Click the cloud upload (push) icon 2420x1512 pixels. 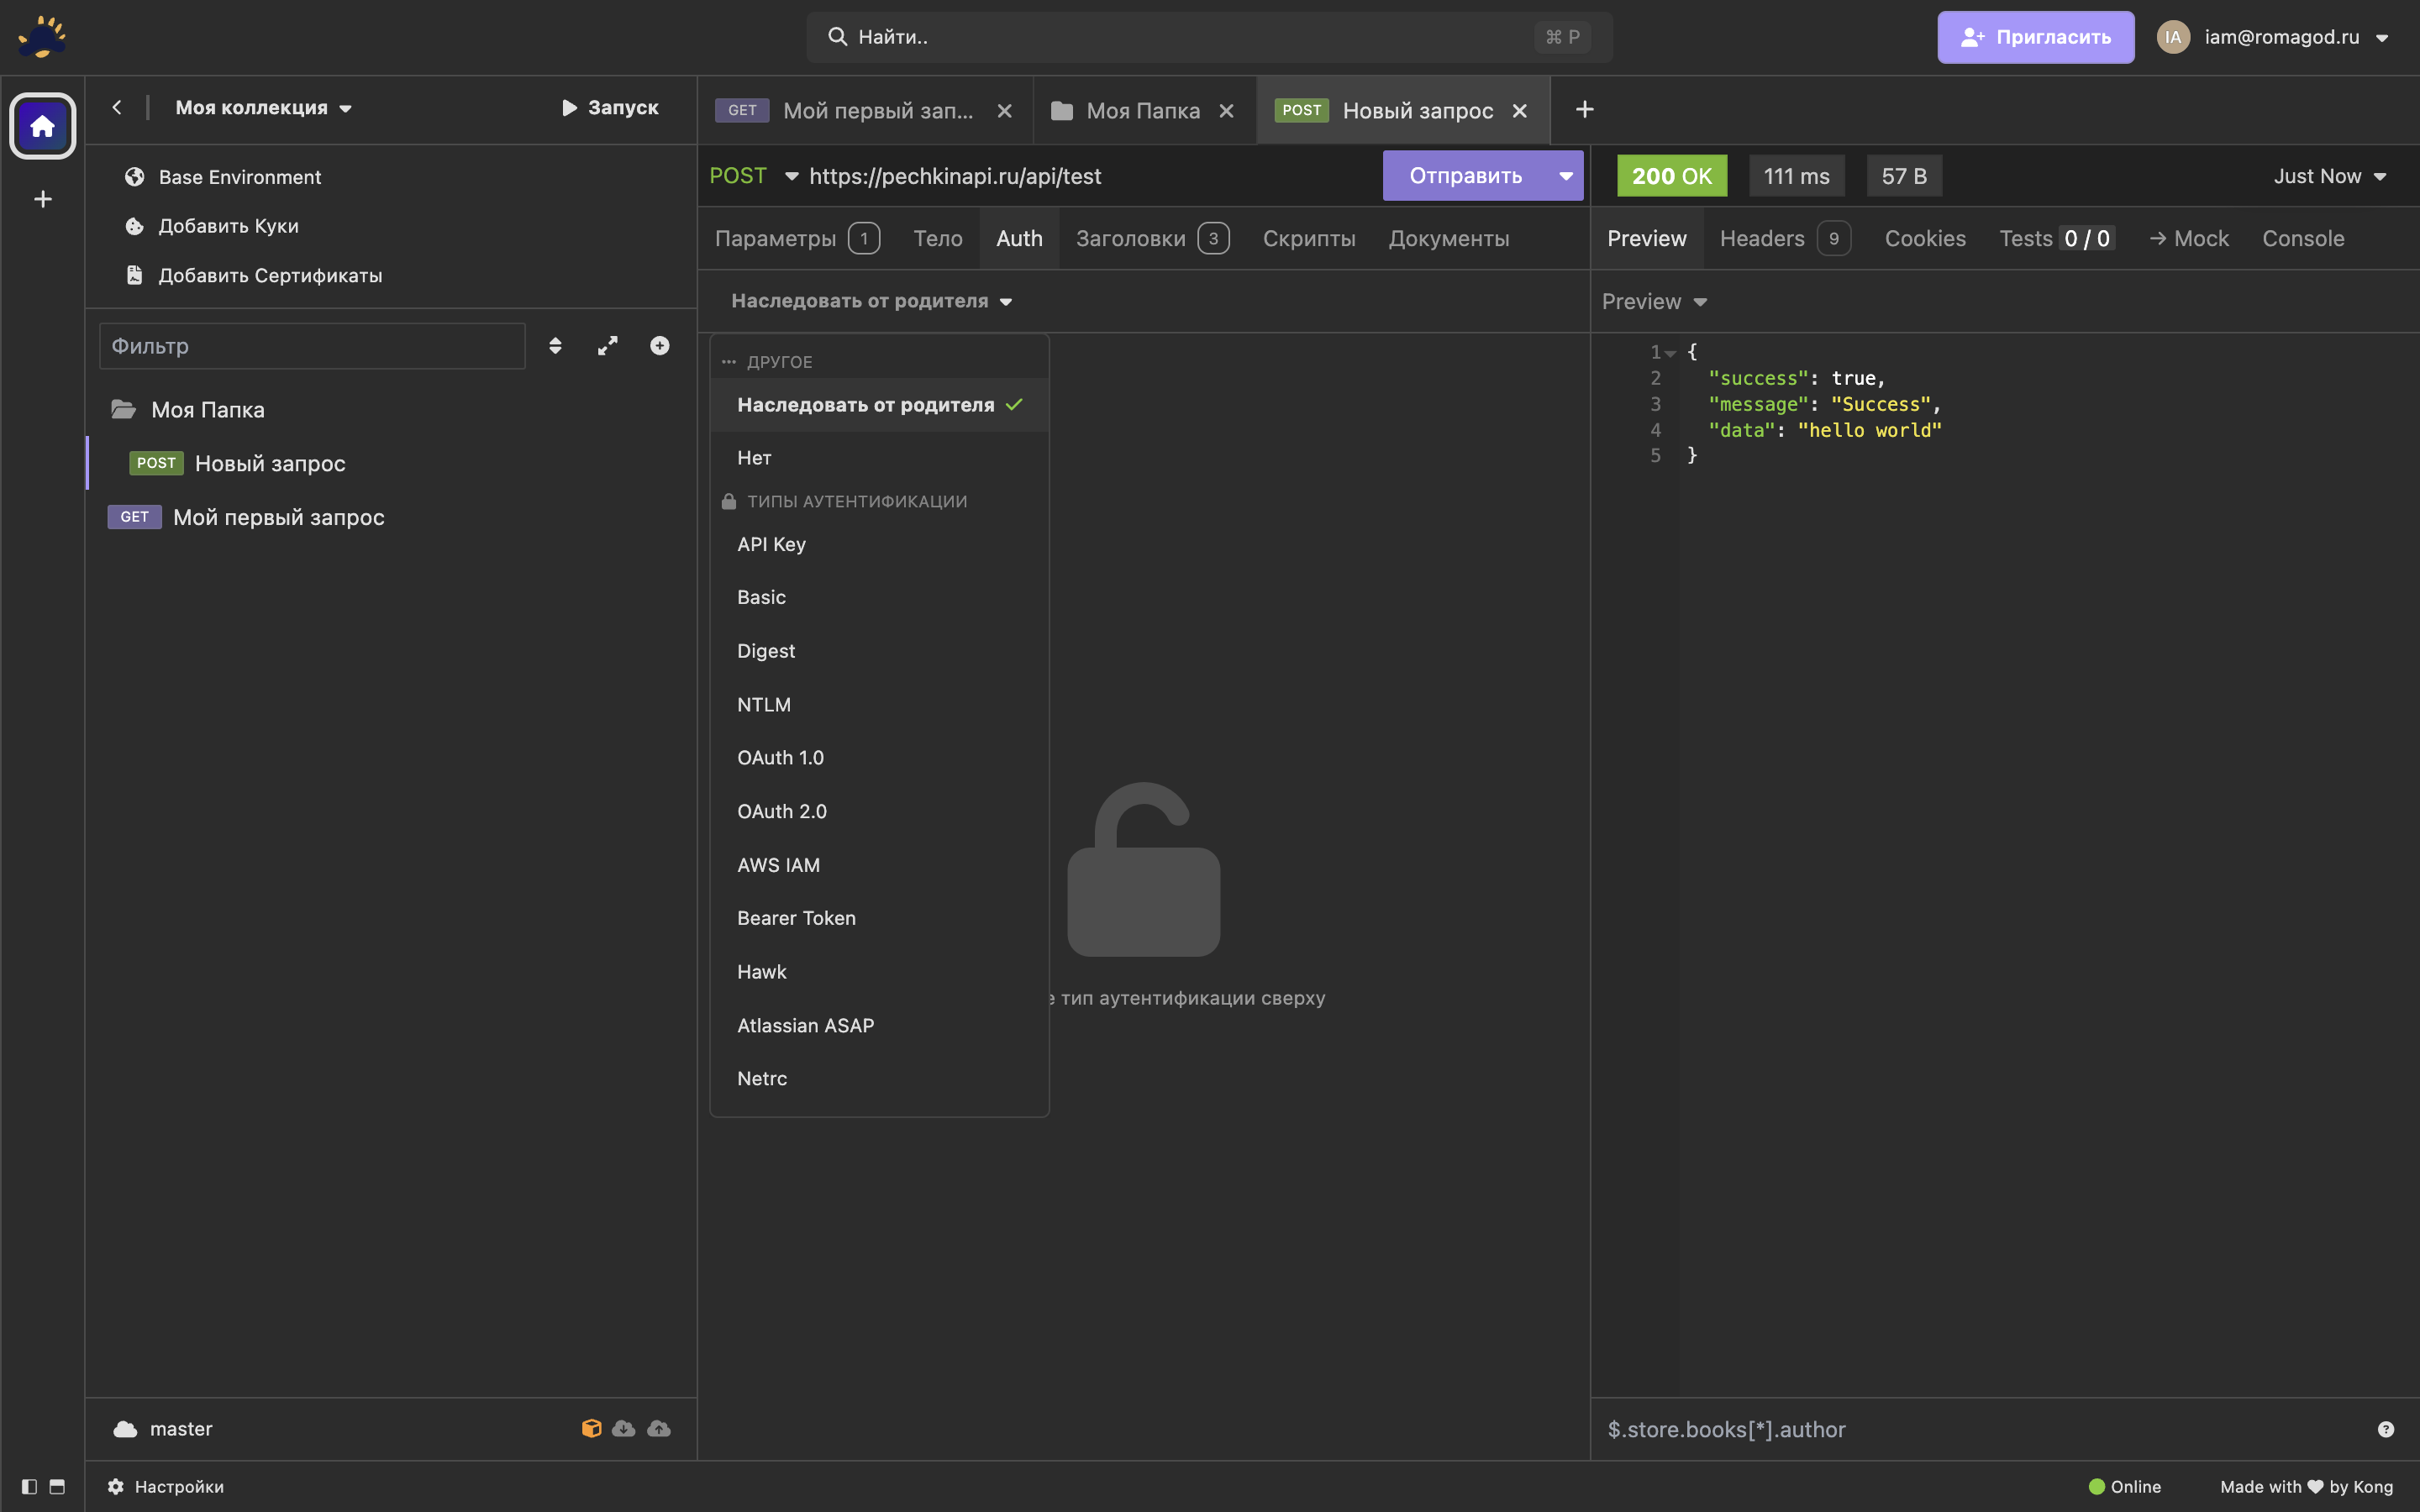coord(659,1428)
